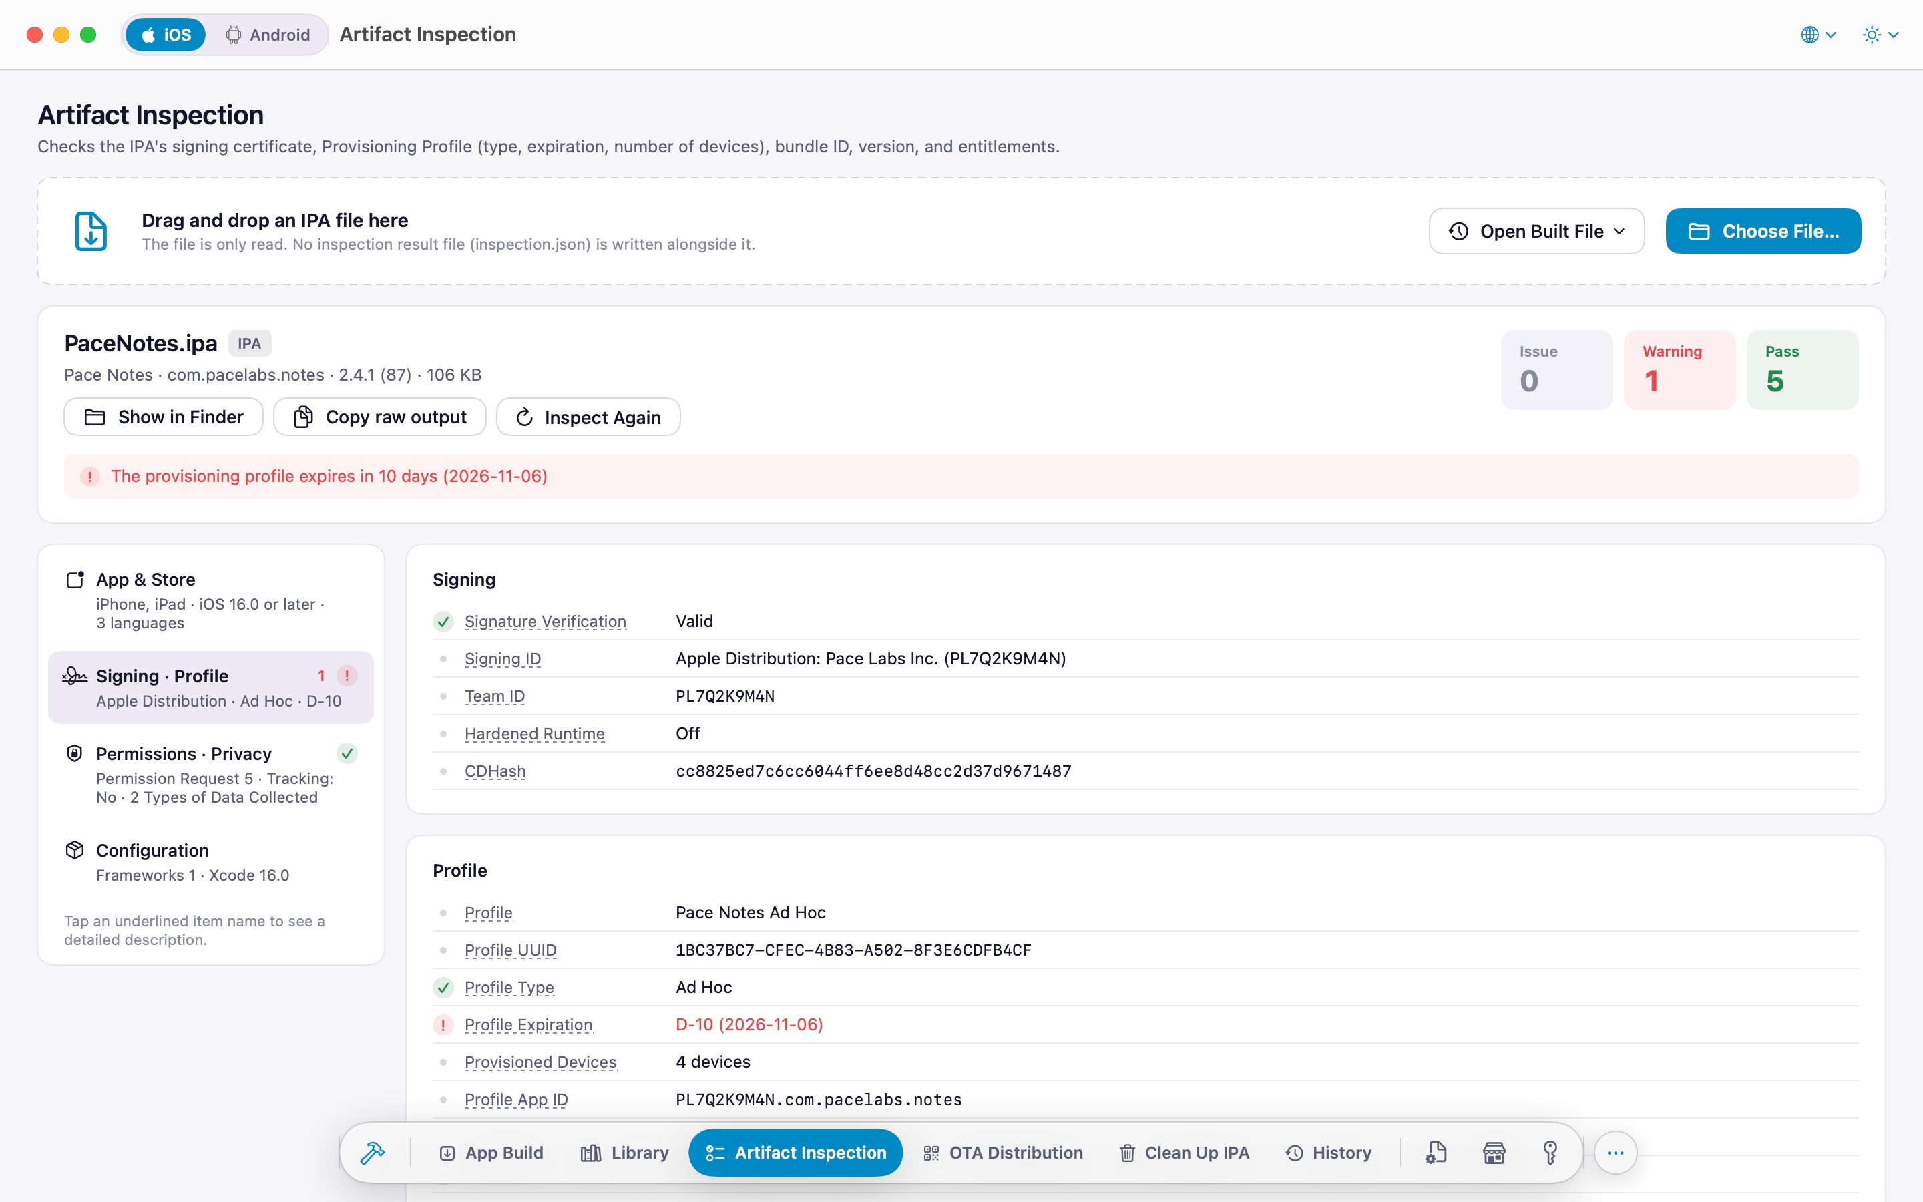Click green check badge on Permissions · Privacy
The width and height of the screenshot is (1923, 1202).
(x=347, y=753)
